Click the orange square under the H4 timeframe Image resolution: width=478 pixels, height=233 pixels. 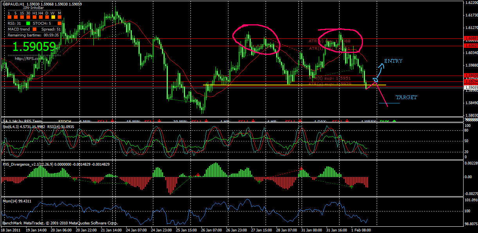pyautogui.click(x=41, y=18)
